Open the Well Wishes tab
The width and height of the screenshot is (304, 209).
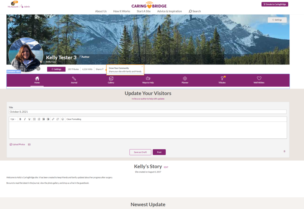[x=259, y=80]
